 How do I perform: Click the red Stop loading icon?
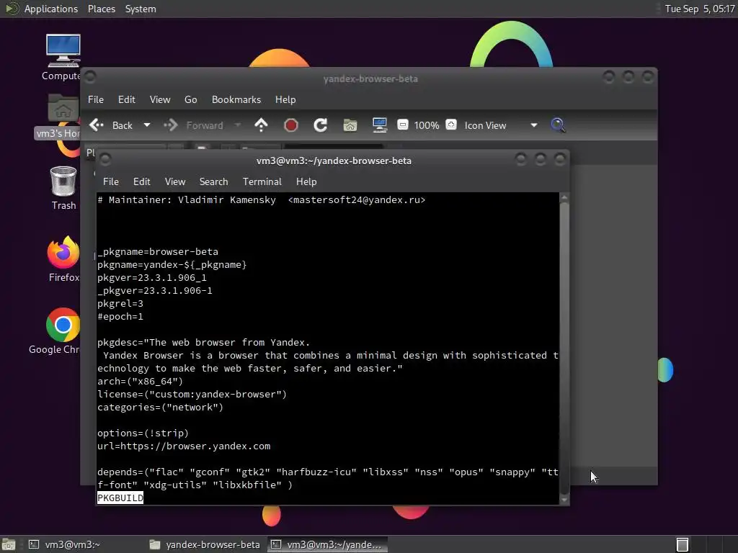pos(291,125)
